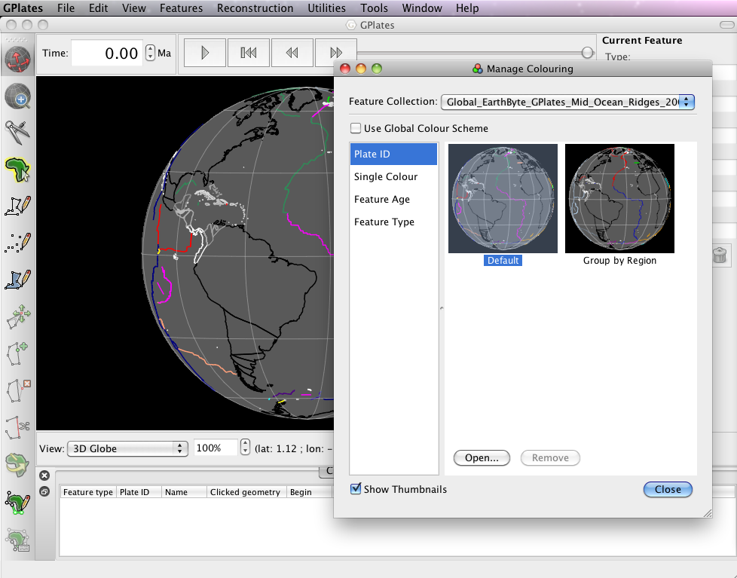Expand the View 3D Globe dropdown
This screenshot has width=737, height=578.
(127, 448)
